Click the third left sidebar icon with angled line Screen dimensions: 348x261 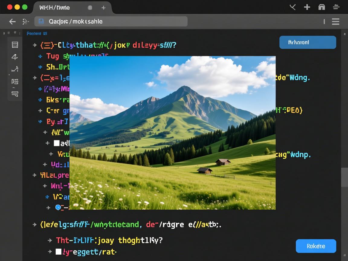(15, 69)
